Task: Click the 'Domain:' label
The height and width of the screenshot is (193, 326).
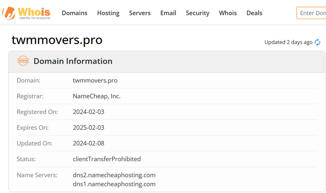Action: (29, 80)
